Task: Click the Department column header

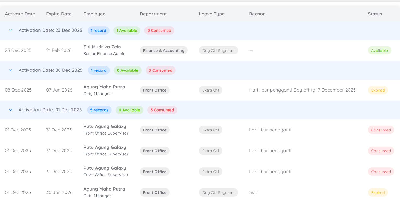Action: pos(153,14)
